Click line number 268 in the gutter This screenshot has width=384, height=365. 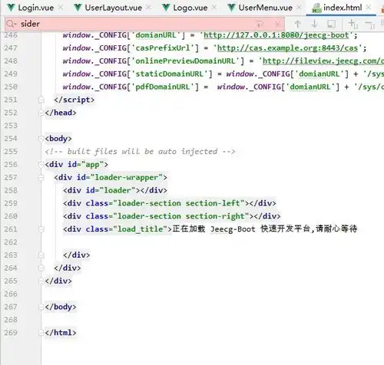(x=11, y=320)
